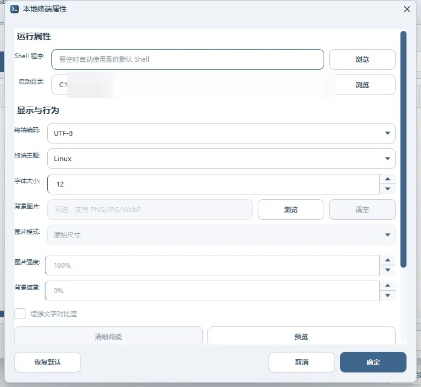The image size is (421, 387).
Task: Click the 图片强度 100% field
Action: click(212, 265)
